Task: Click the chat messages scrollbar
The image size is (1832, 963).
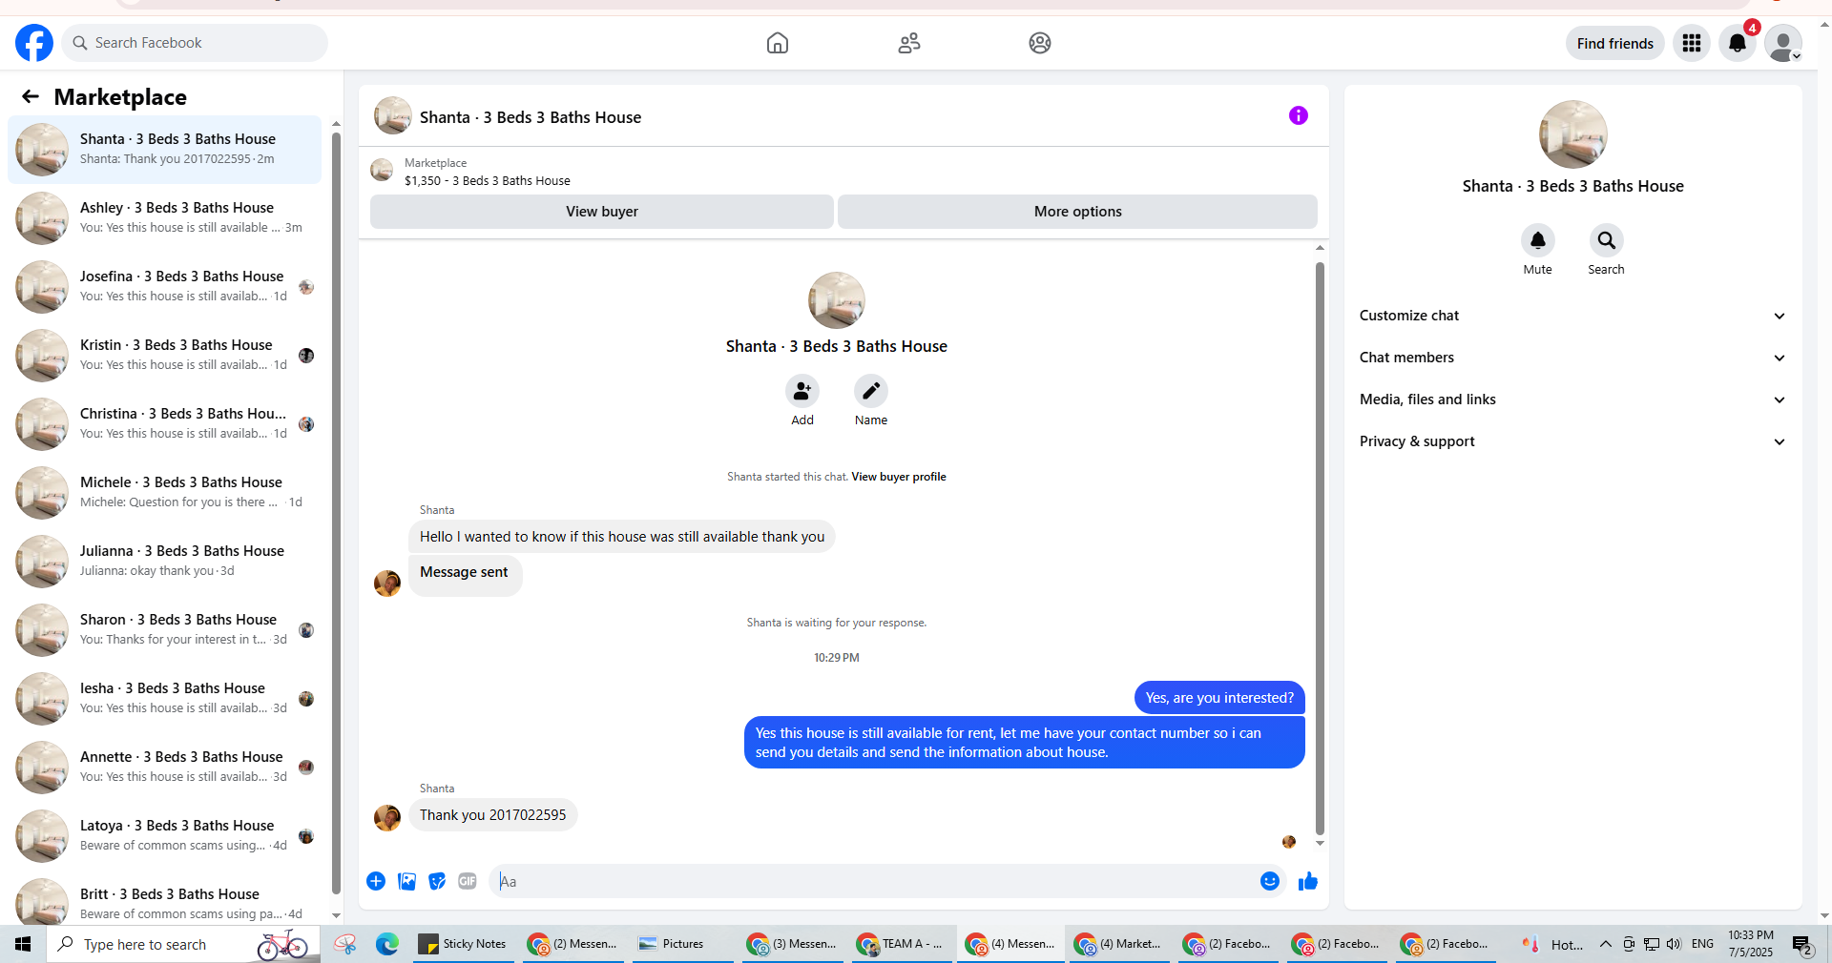Action: coord(1320,548)
